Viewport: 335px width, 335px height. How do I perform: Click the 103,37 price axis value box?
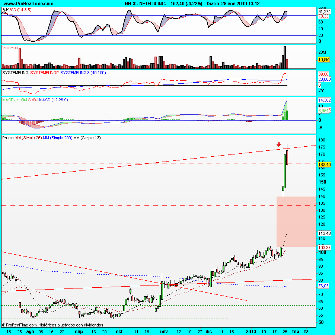pos(324,248)
